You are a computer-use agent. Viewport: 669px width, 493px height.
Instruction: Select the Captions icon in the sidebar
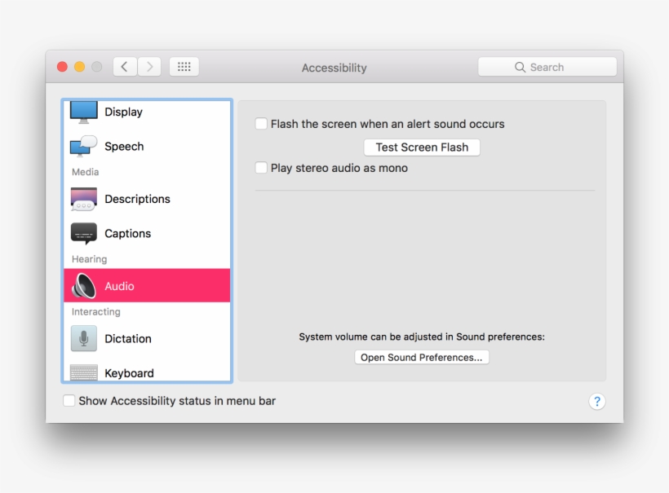(83, 233)
